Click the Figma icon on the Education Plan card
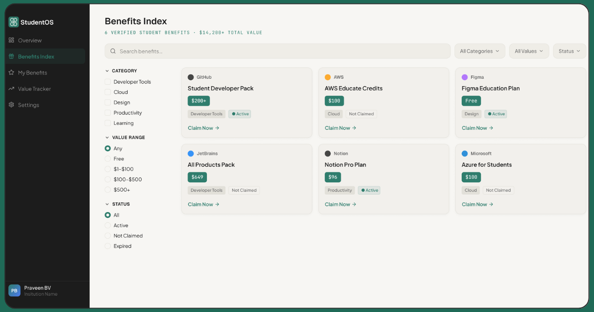Viewport: 594px width, 312px height. click(464, 77)
